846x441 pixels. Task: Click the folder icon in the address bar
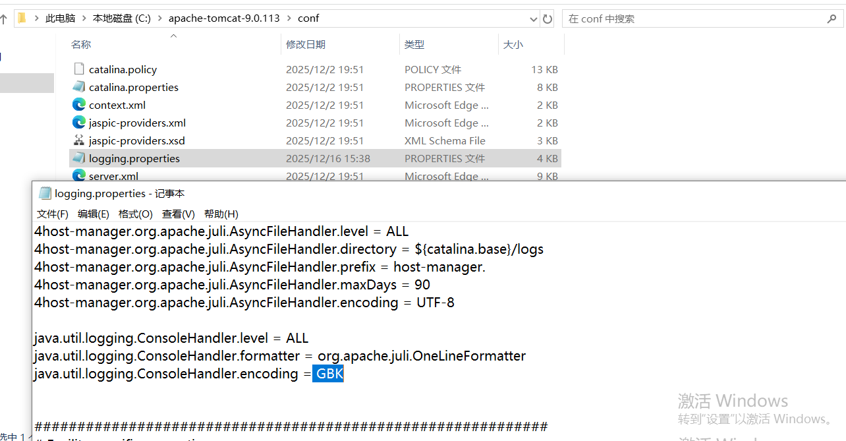tap(22, 18)
